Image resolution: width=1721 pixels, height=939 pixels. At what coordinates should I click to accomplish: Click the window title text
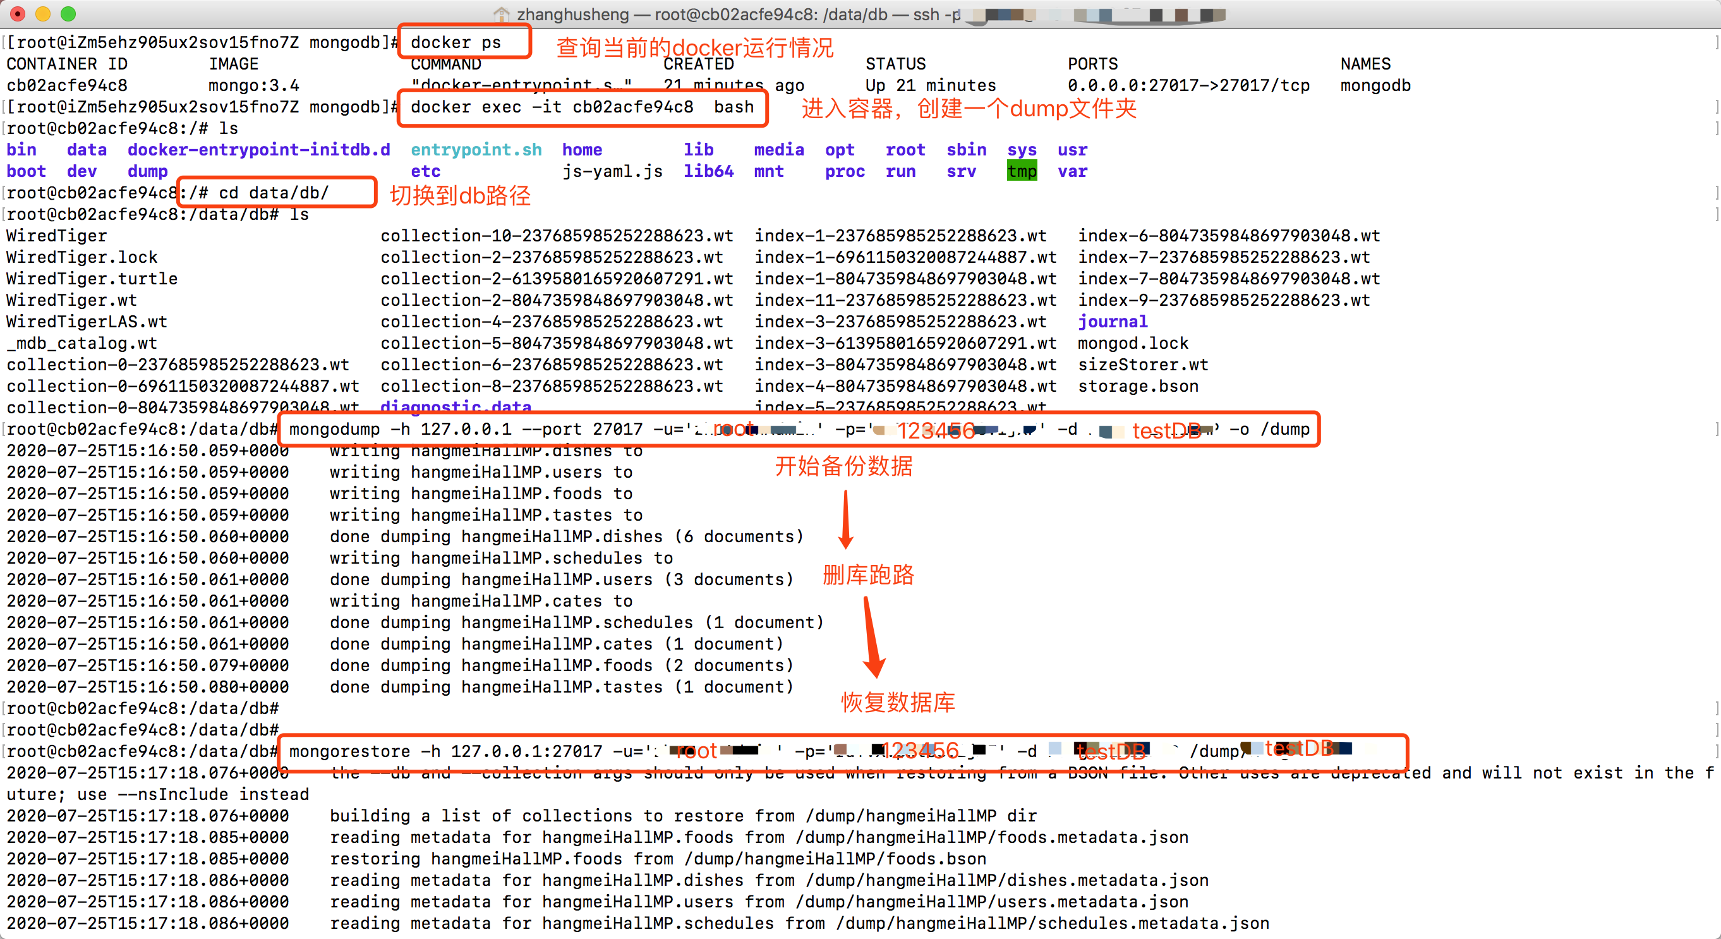(x=735, y=14)
